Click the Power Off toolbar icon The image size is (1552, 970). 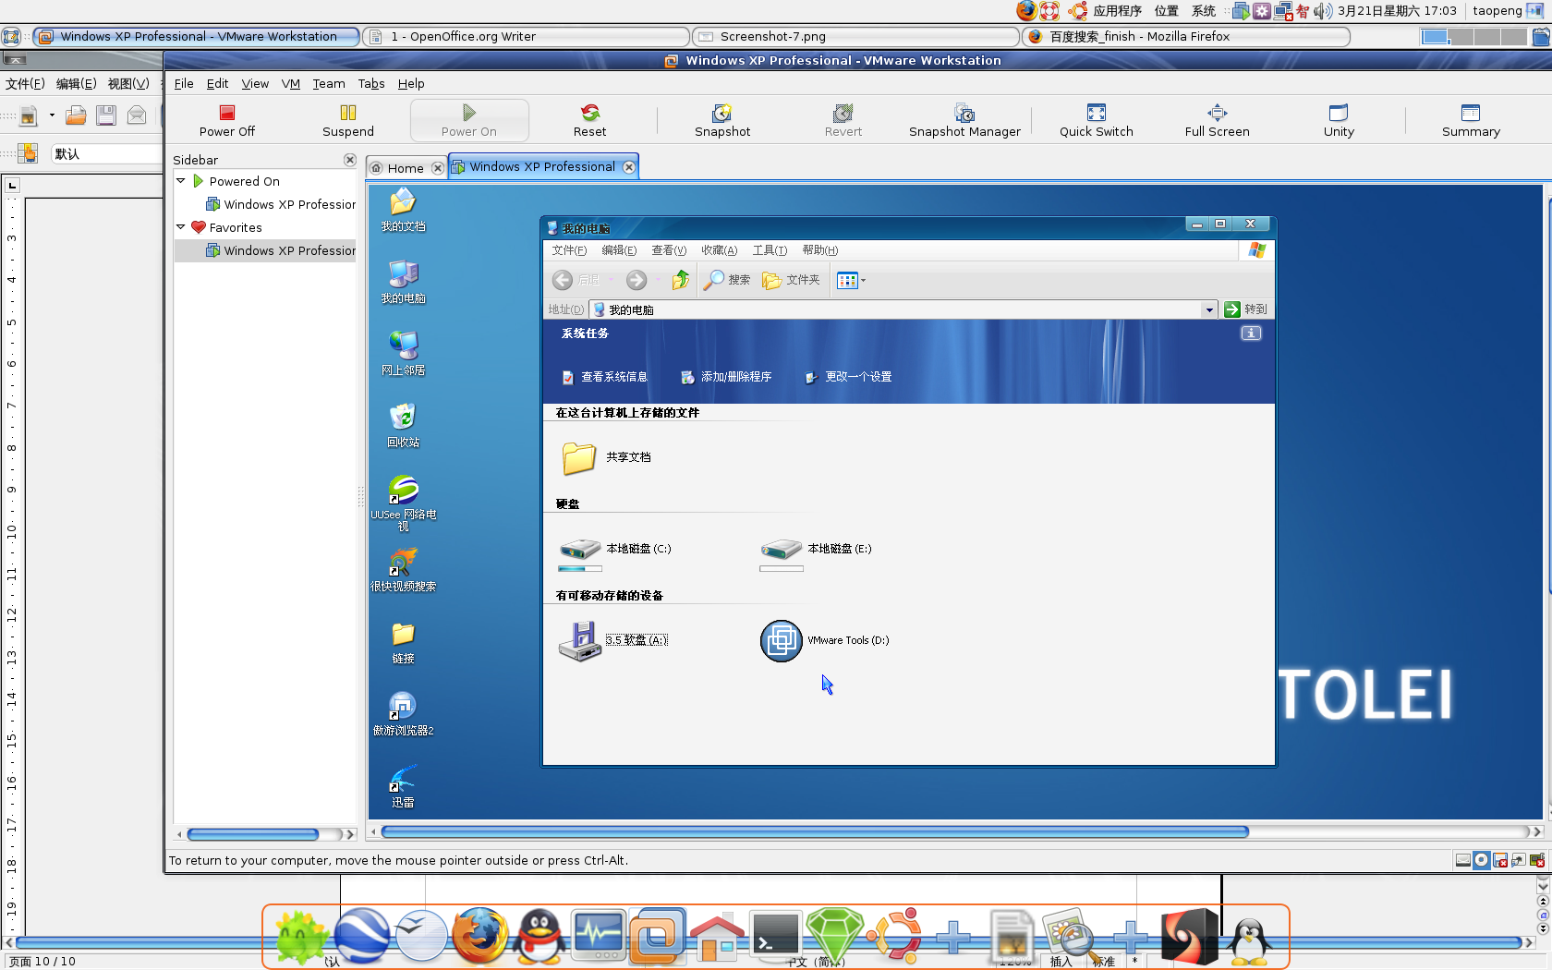coord(227,121)
